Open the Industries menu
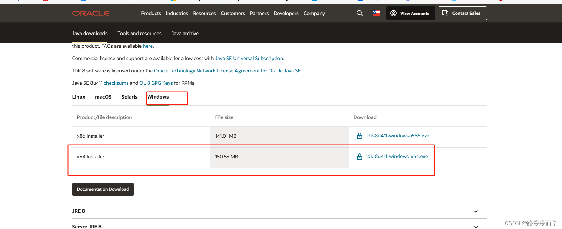The image size is (562, 229). coord(177,13)
